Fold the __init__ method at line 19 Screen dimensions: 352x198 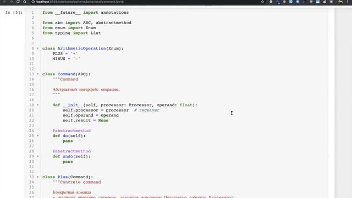point(38,105)
